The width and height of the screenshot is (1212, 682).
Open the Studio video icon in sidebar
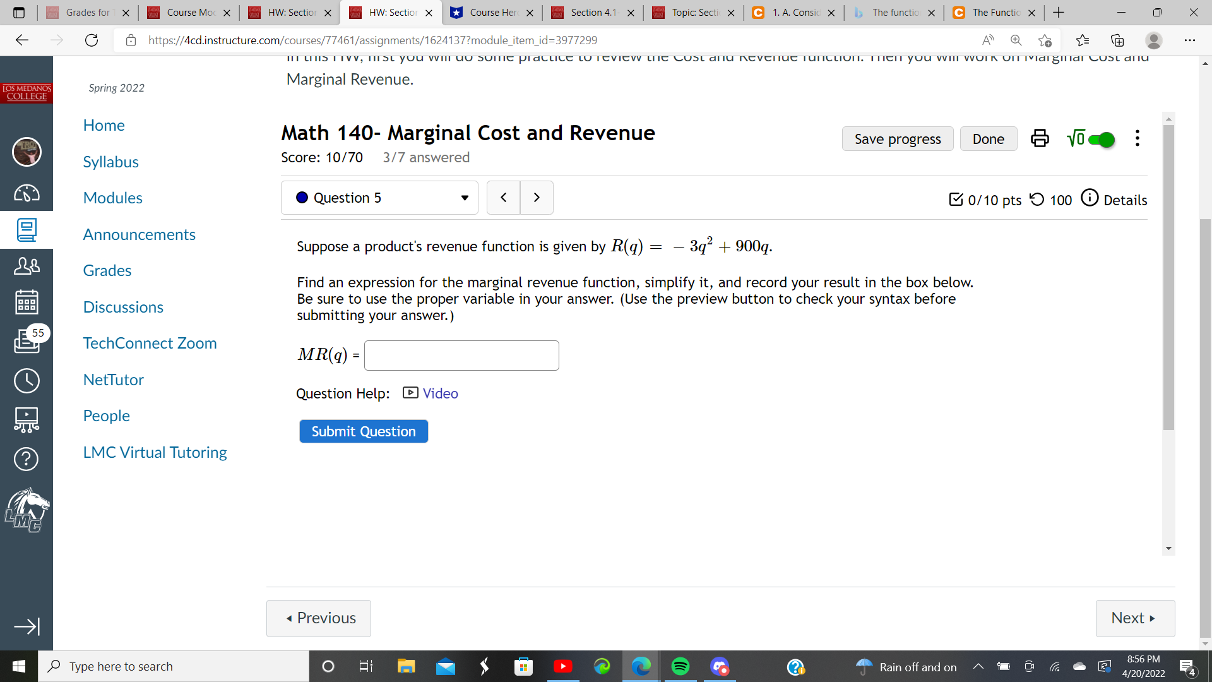27,420
